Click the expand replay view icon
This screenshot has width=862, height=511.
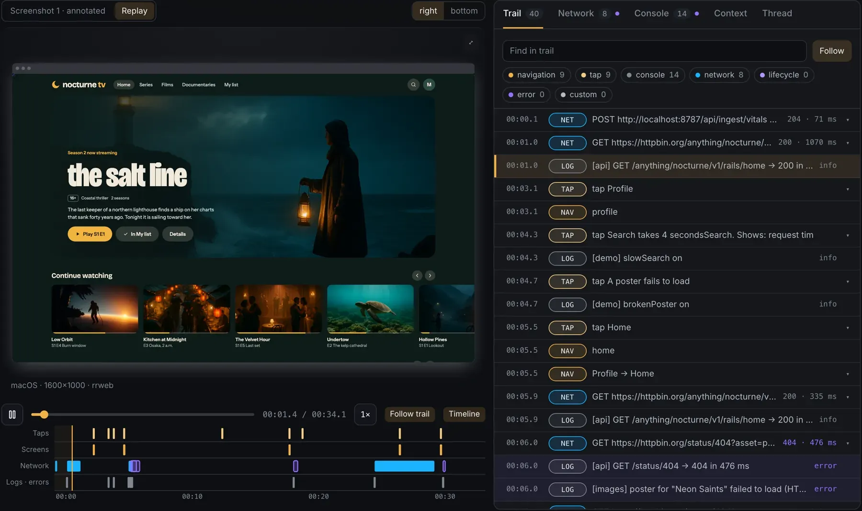pyautogui.click(x=471, y=43)
